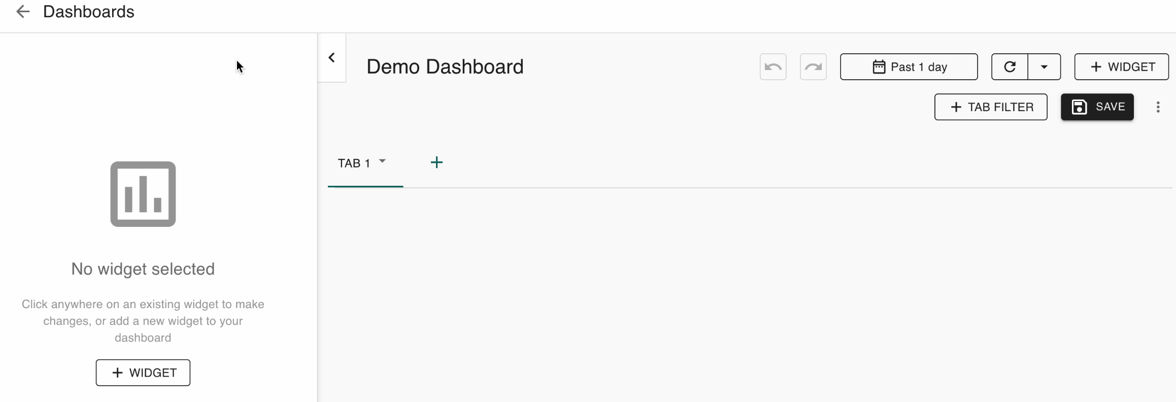The width and height of the screenshot is (1176, 402).
Task: Open the TAB 1 dropdown arrow
Action: pos(383,161)
